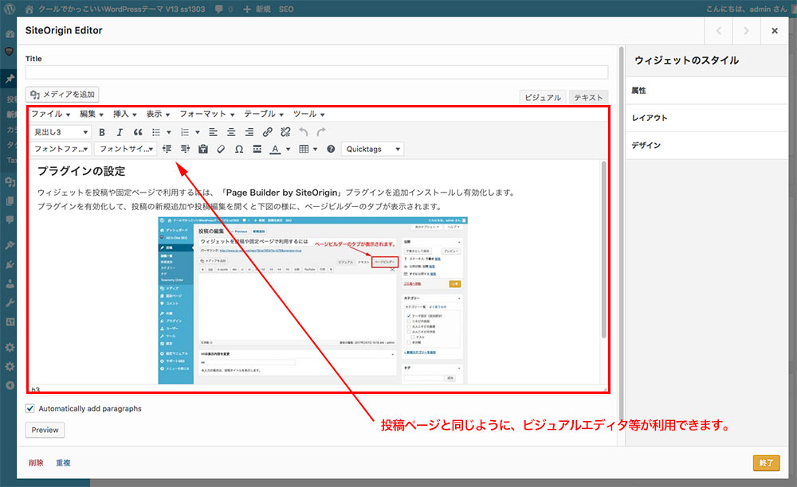Insert a horizontal line
Screen dimensions: 797x487
[x=257, y=149]
